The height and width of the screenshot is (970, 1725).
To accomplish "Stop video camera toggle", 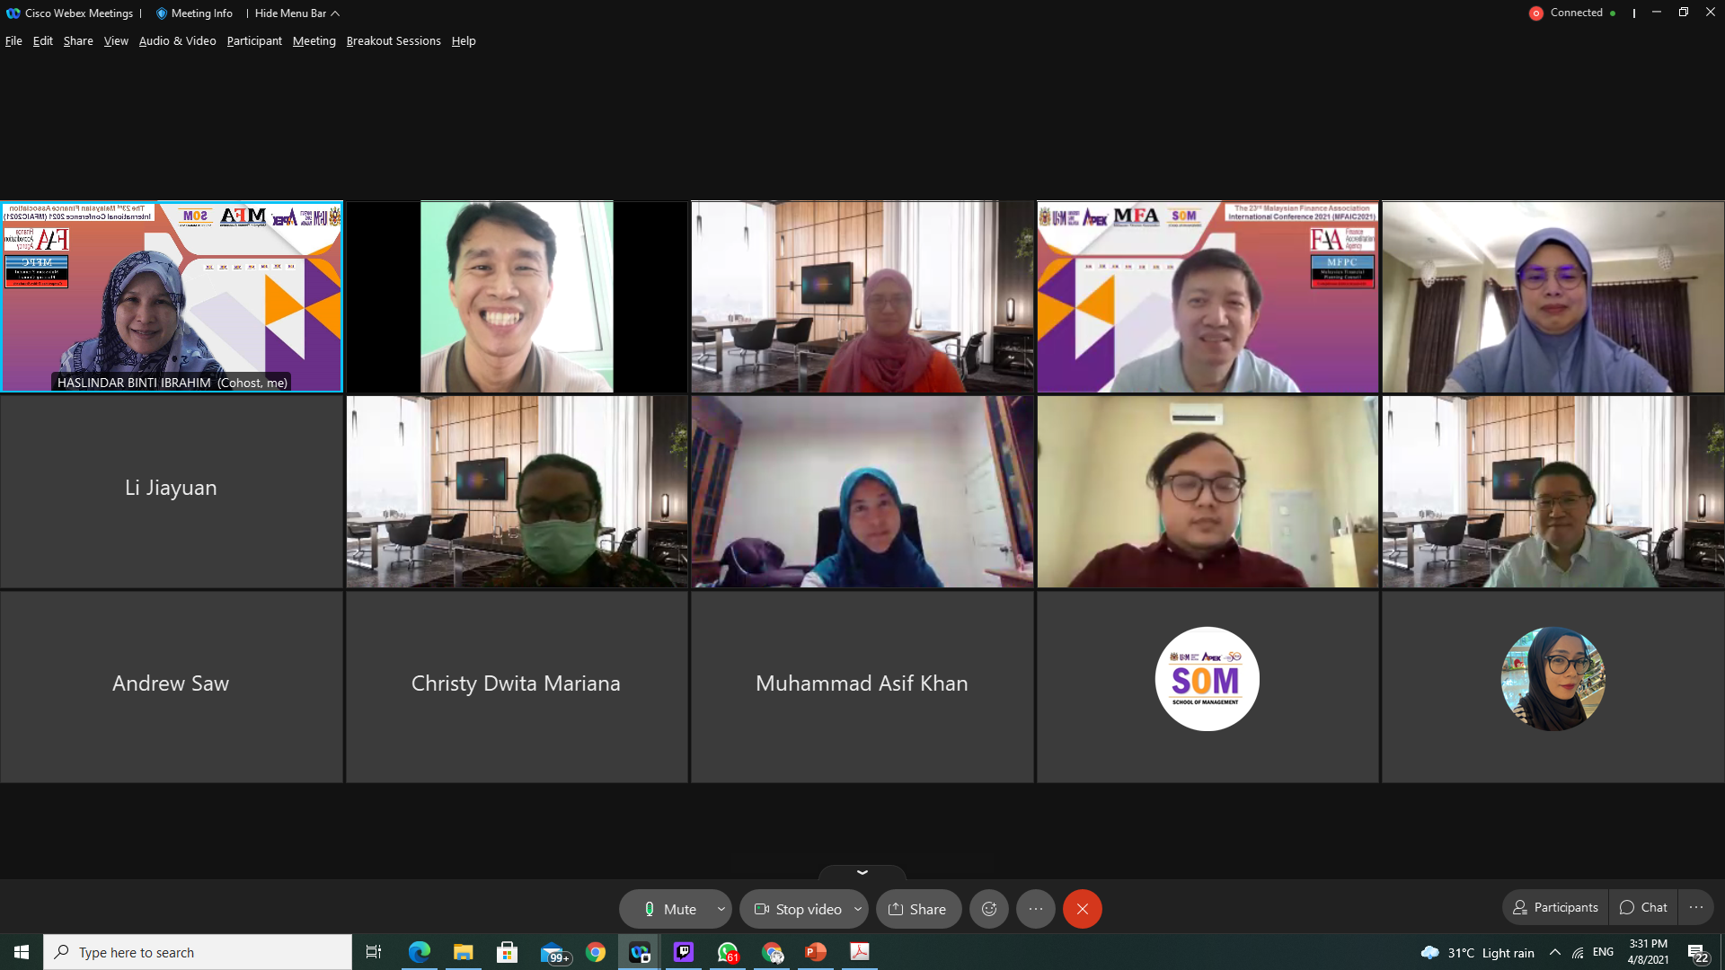I will click(x=797, y=909).
